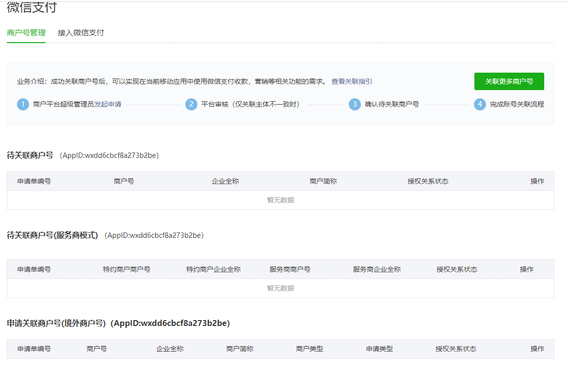This screenshot has height=371, width=568.
Task: Click the 微信支付 page title
Action: 32,7
